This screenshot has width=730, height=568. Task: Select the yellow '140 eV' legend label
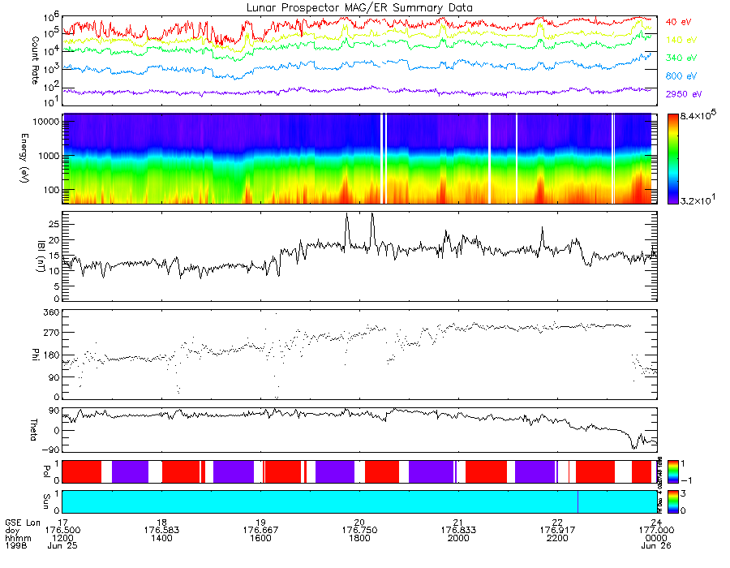click(x=681, y=40)
